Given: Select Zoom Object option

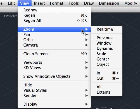Looking at the screenshot, I should [106, 64].
